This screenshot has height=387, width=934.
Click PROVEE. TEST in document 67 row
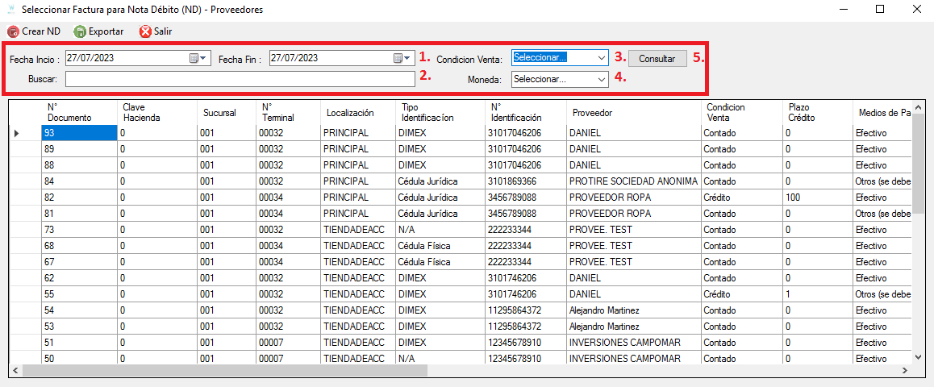coord(633,261)
